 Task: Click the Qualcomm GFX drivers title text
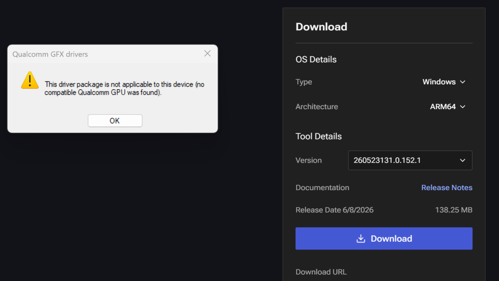50,54
